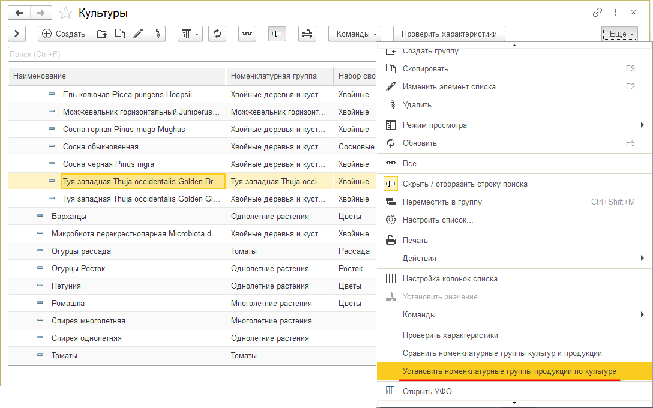Refresh the list with the toolbar refresh icon
The width and height of the screenshot is (653, 408).
click(217, 34)
